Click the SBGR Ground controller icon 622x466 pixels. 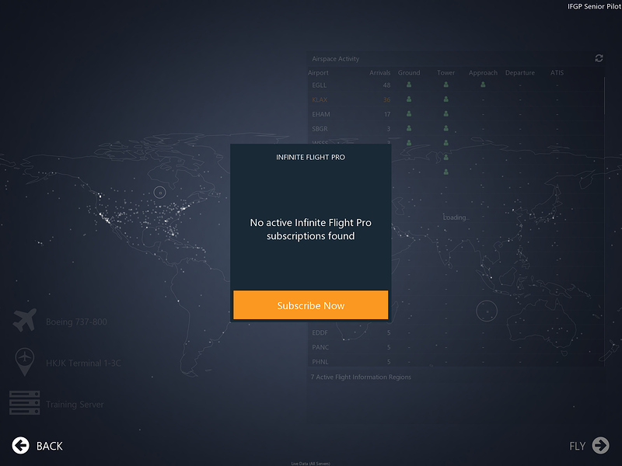point(409,128)
